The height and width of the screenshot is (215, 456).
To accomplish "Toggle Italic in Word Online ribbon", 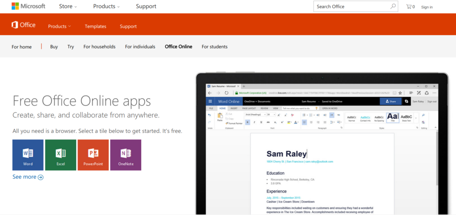I will (254, 122).
